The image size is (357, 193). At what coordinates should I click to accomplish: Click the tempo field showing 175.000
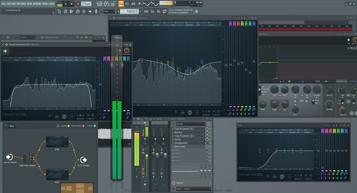86,4
